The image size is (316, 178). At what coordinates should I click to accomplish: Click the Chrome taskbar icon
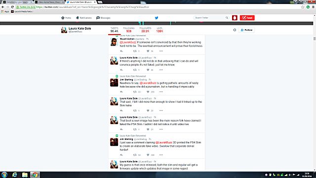(x=35, y=175)
